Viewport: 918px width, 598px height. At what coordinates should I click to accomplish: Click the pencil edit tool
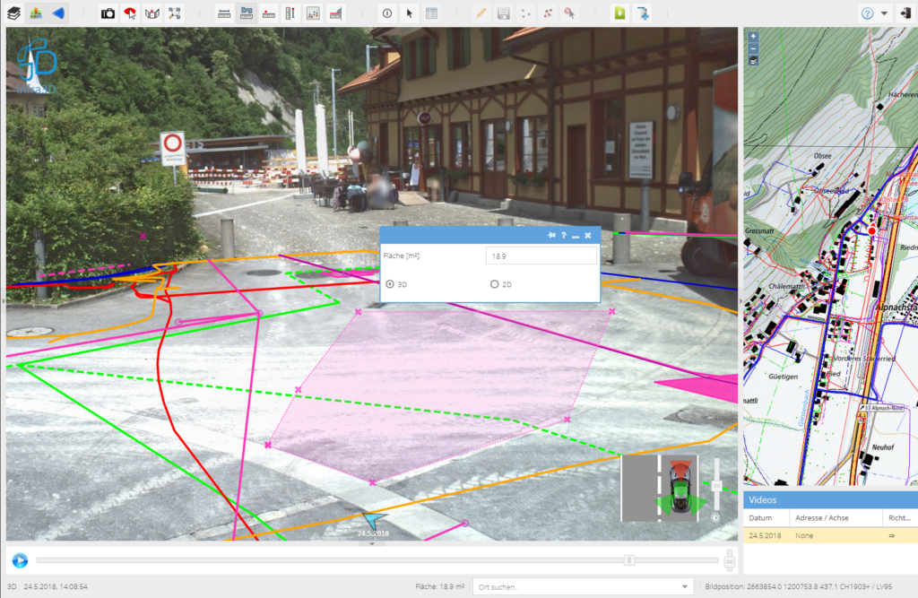[x=481, y=13]
